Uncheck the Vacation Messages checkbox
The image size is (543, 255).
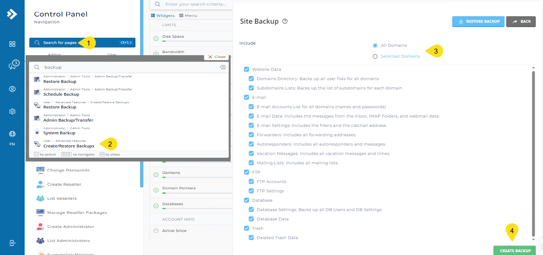click(x=251, y=153)
